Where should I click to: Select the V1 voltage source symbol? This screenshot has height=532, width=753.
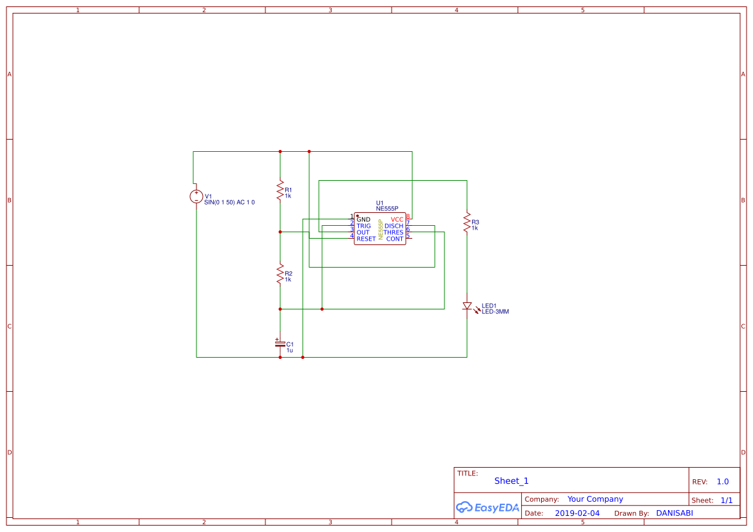[x=196, y=197]
